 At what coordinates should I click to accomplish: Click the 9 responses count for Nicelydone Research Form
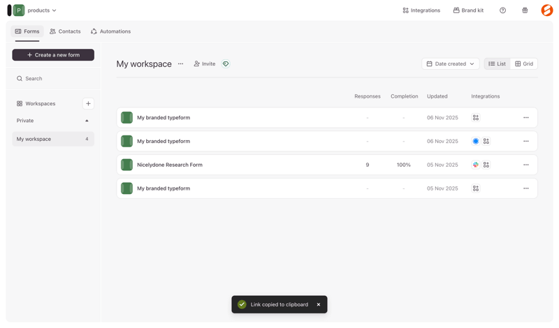pos(368,165)
